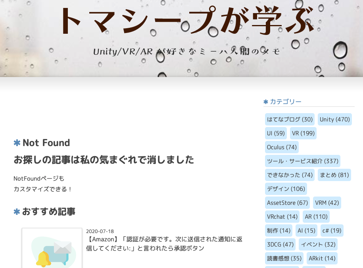Select the おすすめ記事 heading

click(49, 212)
